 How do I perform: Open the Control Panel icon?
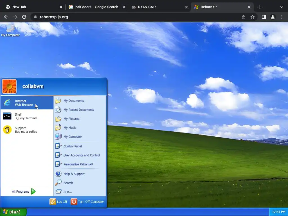coord(58,146)
